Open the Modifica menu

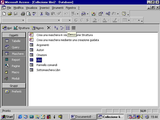pos(18,8)
